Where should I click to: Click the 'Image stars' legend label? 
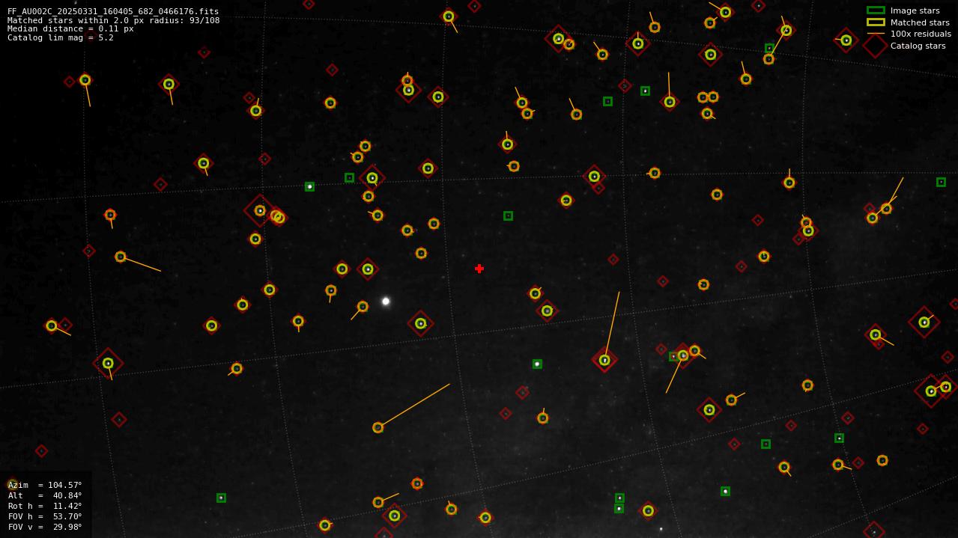pos(915,10)
